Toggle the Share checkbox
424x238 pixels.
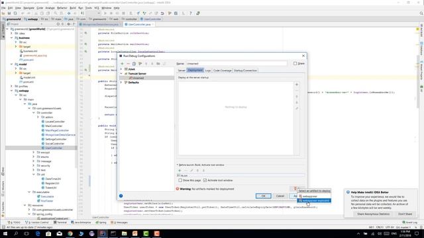pyautogui.click(x=295, y=63)
